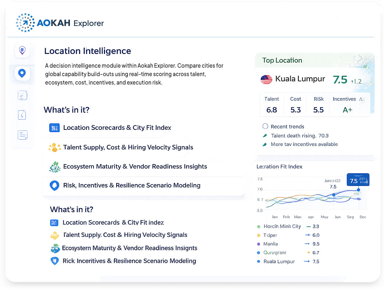Click the Kuala Lumpur flag icon
Screen dimensions: 384x291
point(267,80)
